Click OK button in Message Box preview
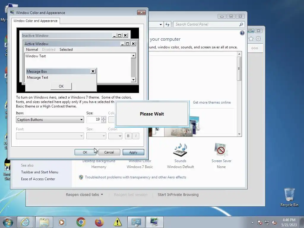Image resolution: width=304 pixels, height=228 pixels. coord(61,86)
